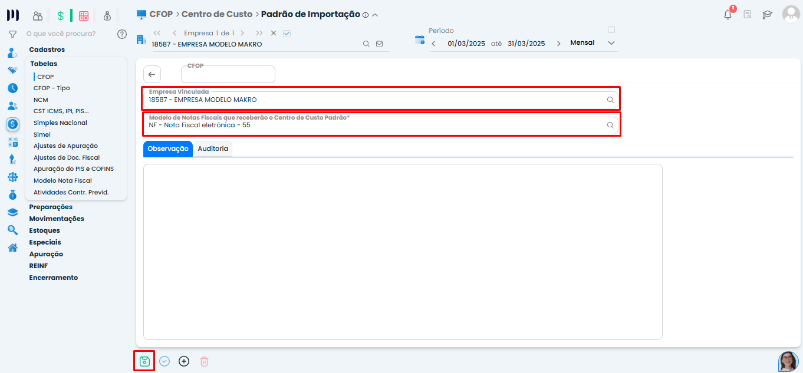This screenshot has width=803, height=373.
Task: Open search in Modelo de Notas Fiscais field
Action: click(x=611, y=126)
